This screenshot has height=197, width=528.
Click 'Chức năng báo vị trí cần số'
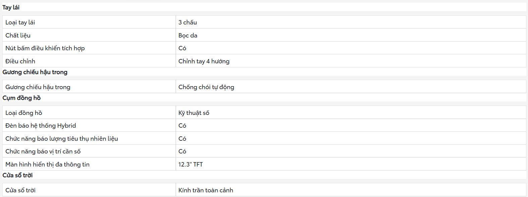(x=43, y=151)
